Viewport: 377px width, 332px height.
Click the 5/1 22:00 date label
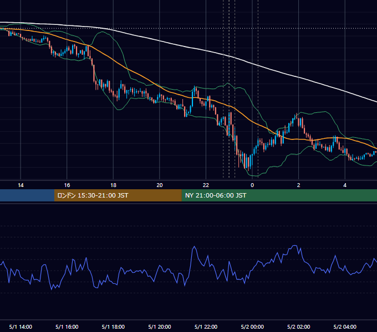206,326
